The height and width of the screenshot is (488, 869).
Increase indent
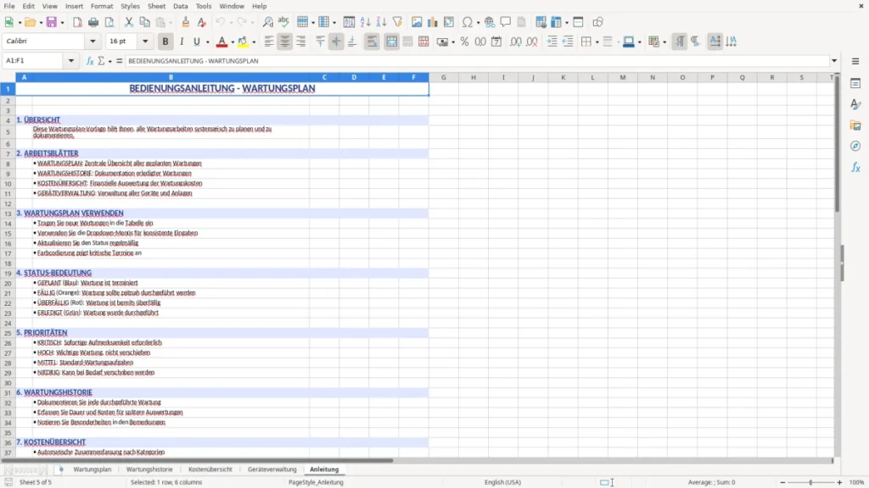click(552, 42)
